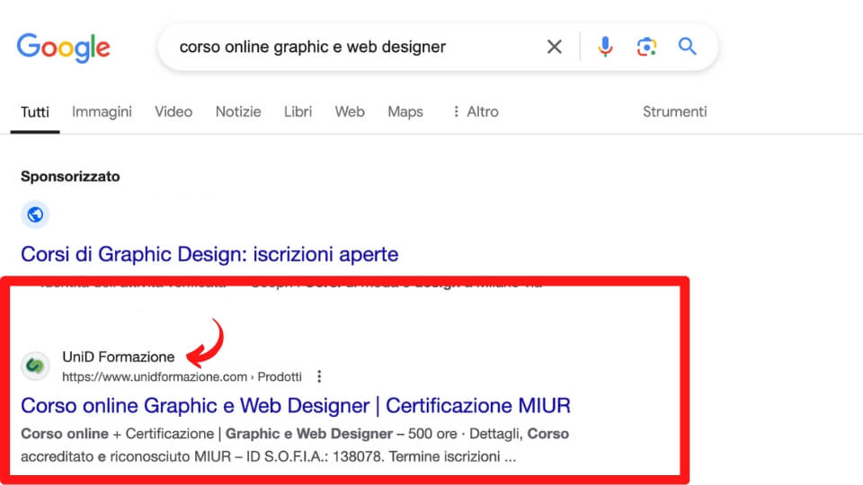Switch to the Immagini tab
Screen dimensions: 863x485
tap(102, 111)
